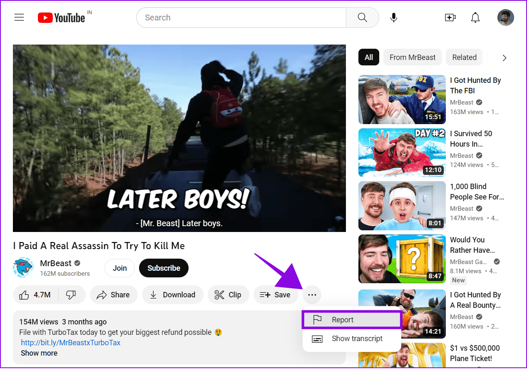
Task: Click the magnifying glass search button
Action: pyautogui.click(x=363, y=17)
